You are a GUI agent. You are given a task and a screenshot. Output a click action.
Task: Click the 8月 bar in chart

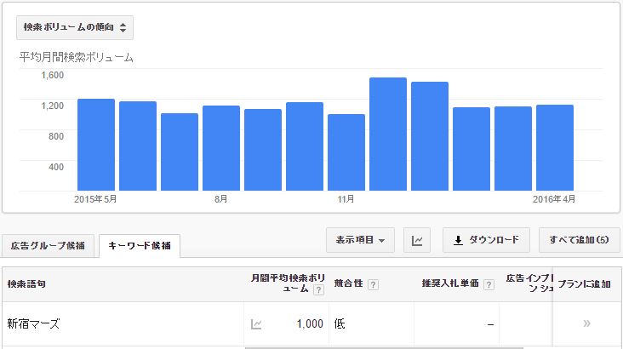221,148
